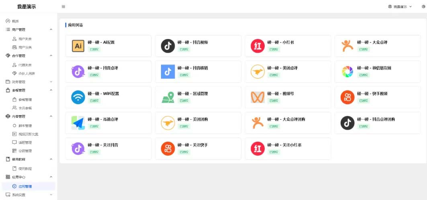This screenshot has height=200, width=427.
Task: Toggle the sidebar collapse hamburger icon
Action: click(x=63, y=6)
